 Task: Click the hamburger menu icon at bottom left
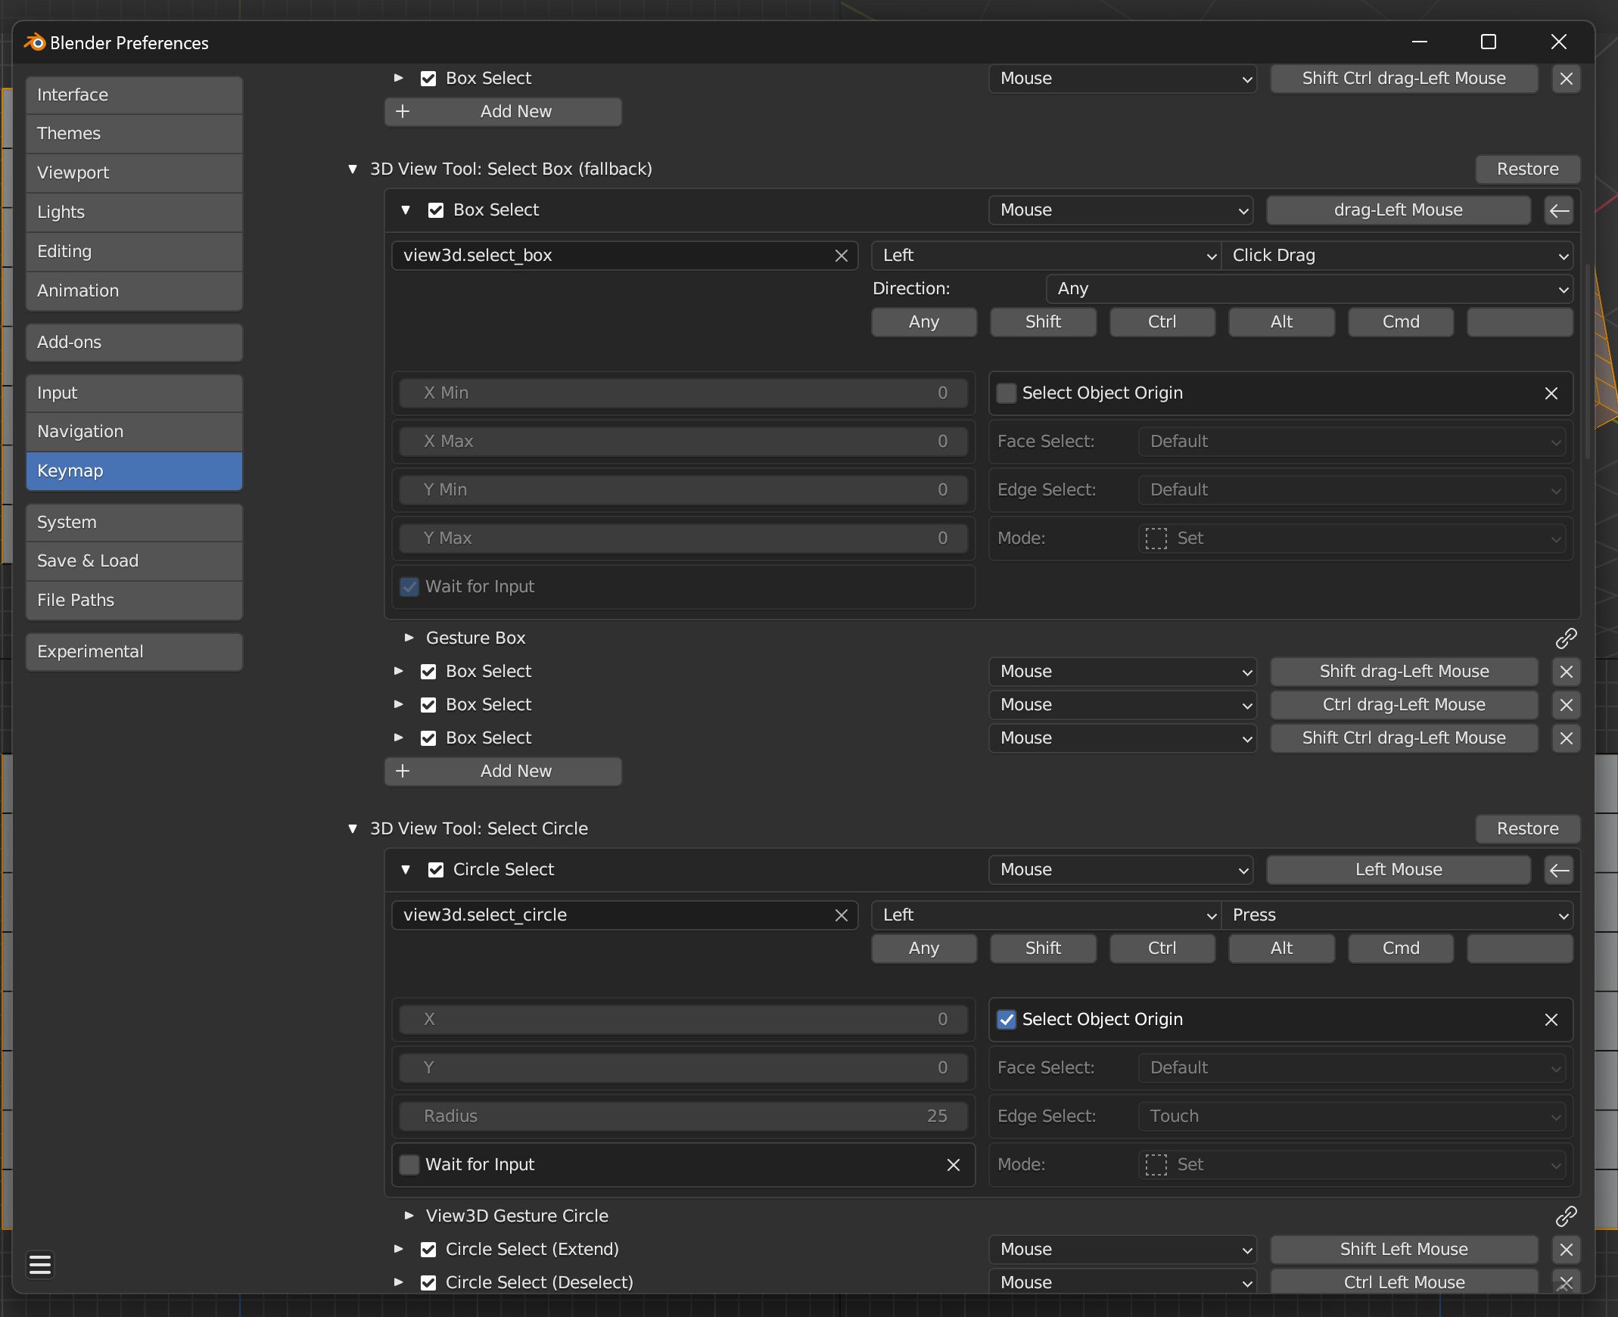point(39,1265)
